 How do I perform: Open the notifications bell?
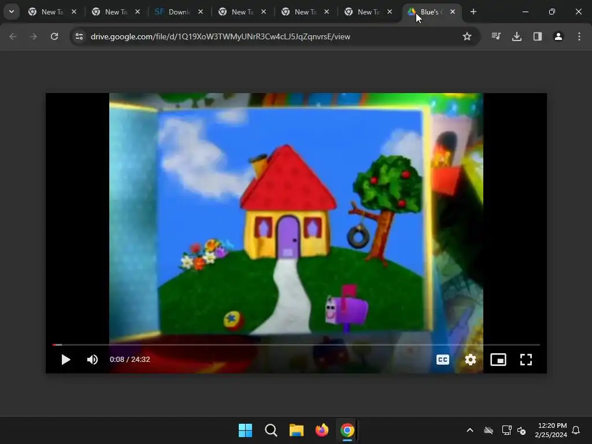576,430
